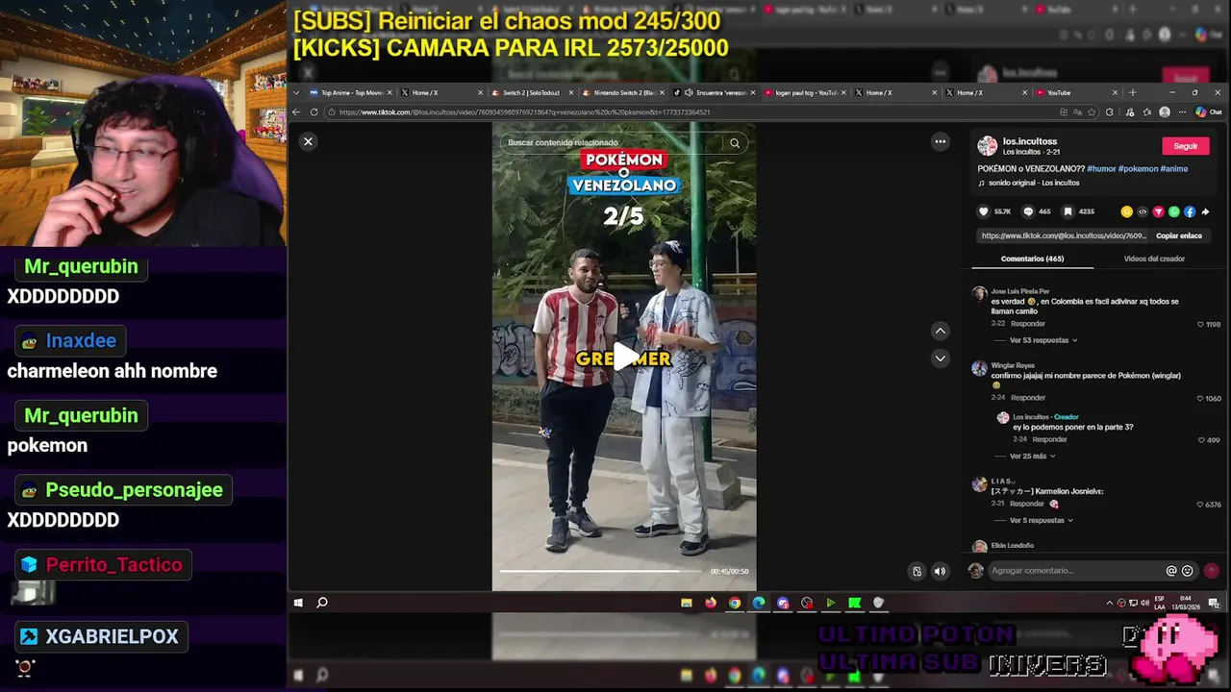The width and height of the screenshot is (1231, 692).
Task: Open the #anime hashtag
Action: tap(1174, 169)
